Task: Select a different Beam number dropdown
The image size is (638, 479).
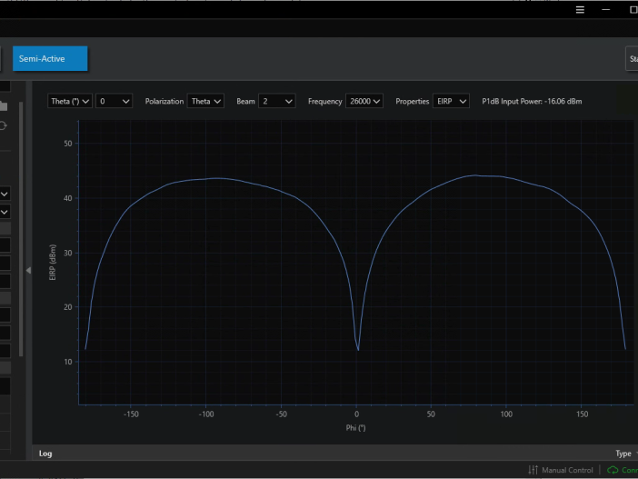Action: pos(276,102)
